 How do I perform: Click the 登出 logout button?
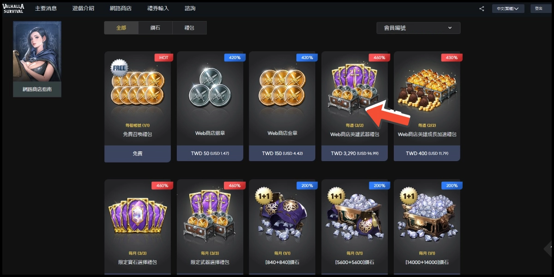pyautogui.click(x=539, y=8)
